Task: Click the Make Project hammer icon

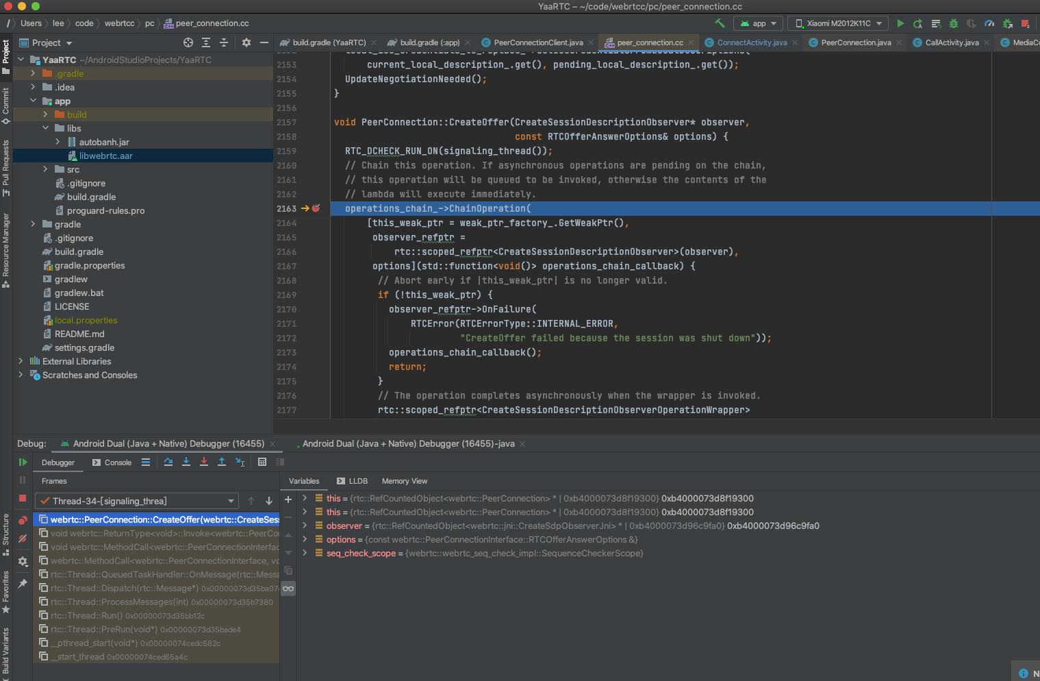Action: pyautogui.click(x=720, y=23)
